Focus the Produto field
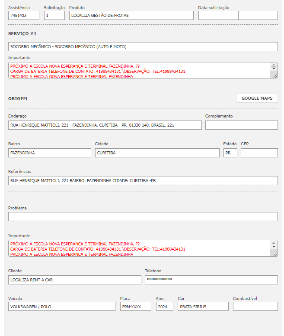The width and height of the screenshot is (284, 336). tap(131, 16)
